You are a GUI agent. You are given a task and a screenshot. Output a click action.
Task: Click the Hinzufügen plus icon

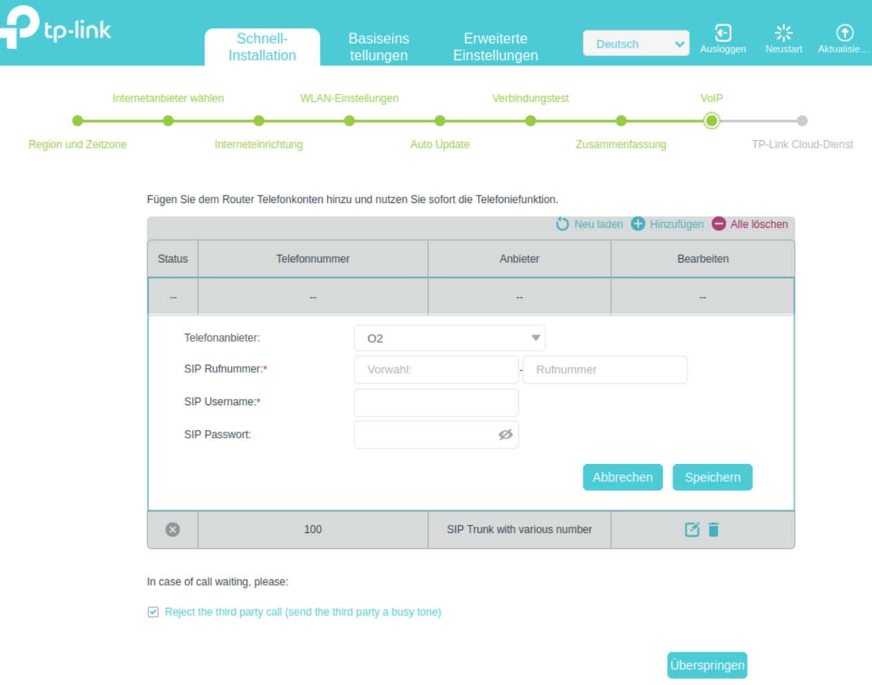click(638, 224)
